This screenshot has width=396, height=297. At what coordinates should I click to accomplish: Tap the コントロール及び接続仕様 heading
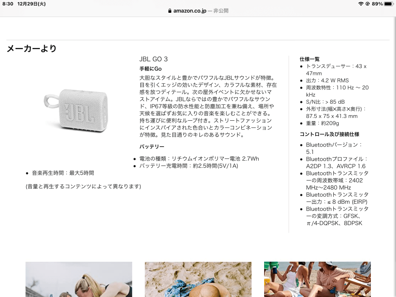329,134
